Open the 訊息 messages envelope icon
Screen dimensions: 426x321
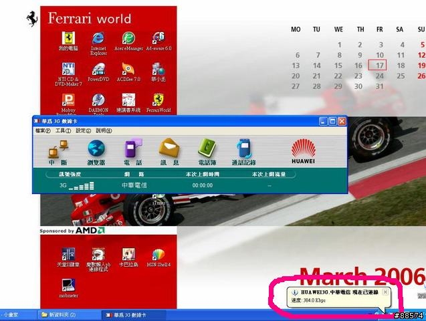pyautogui.click(x=169, y=152)
